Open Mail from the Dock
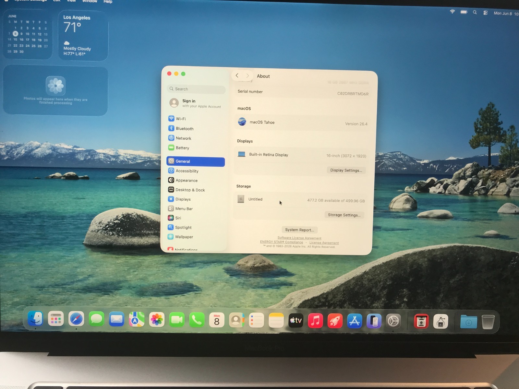This screenshot has height=389, width=519. point(116,320)
